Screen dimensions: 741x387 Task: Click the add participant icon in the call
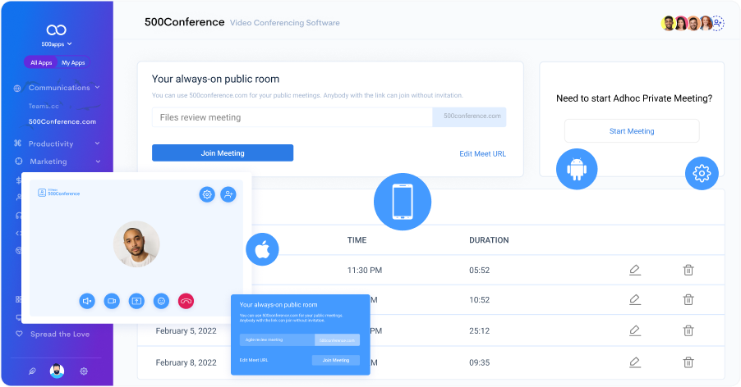tap(228, 194)
